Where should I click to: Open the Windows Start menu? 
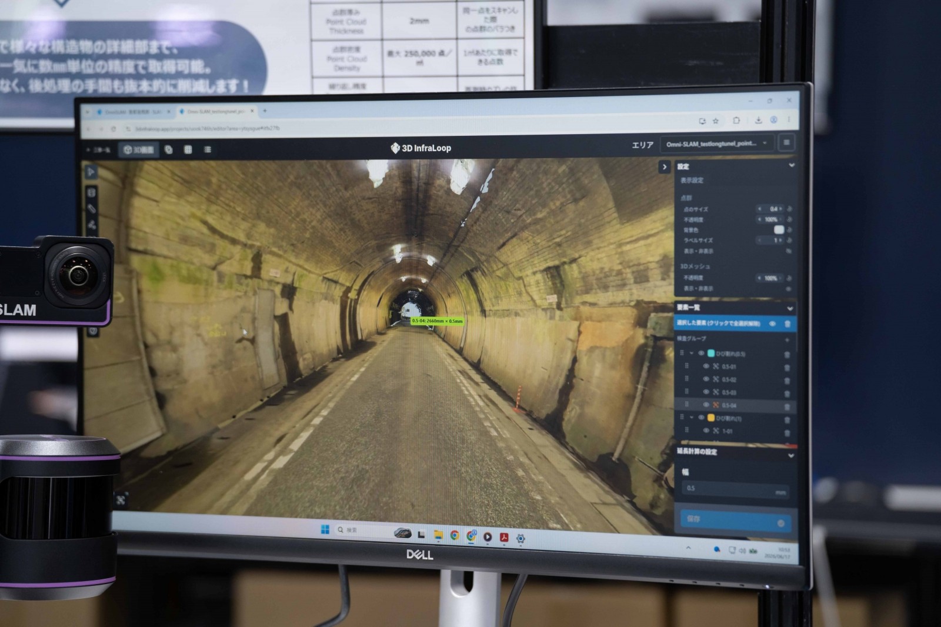pos(325,529)
